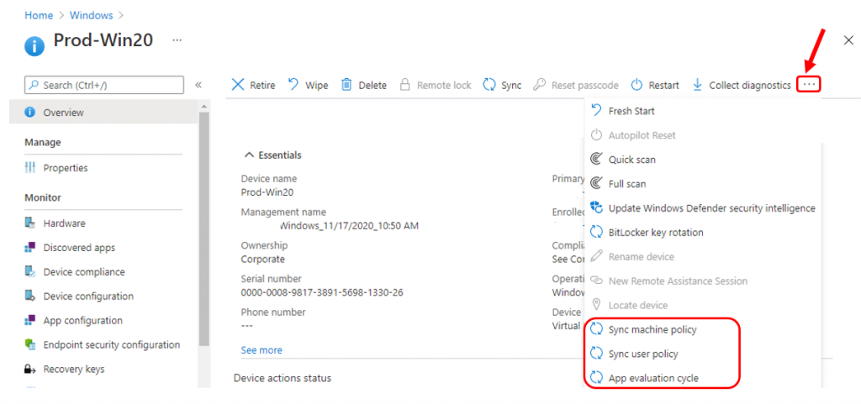The height and width of the screenshot is (404, 861).
Task: Click the Discovered apps icon
Action: (x=30, y=248)
